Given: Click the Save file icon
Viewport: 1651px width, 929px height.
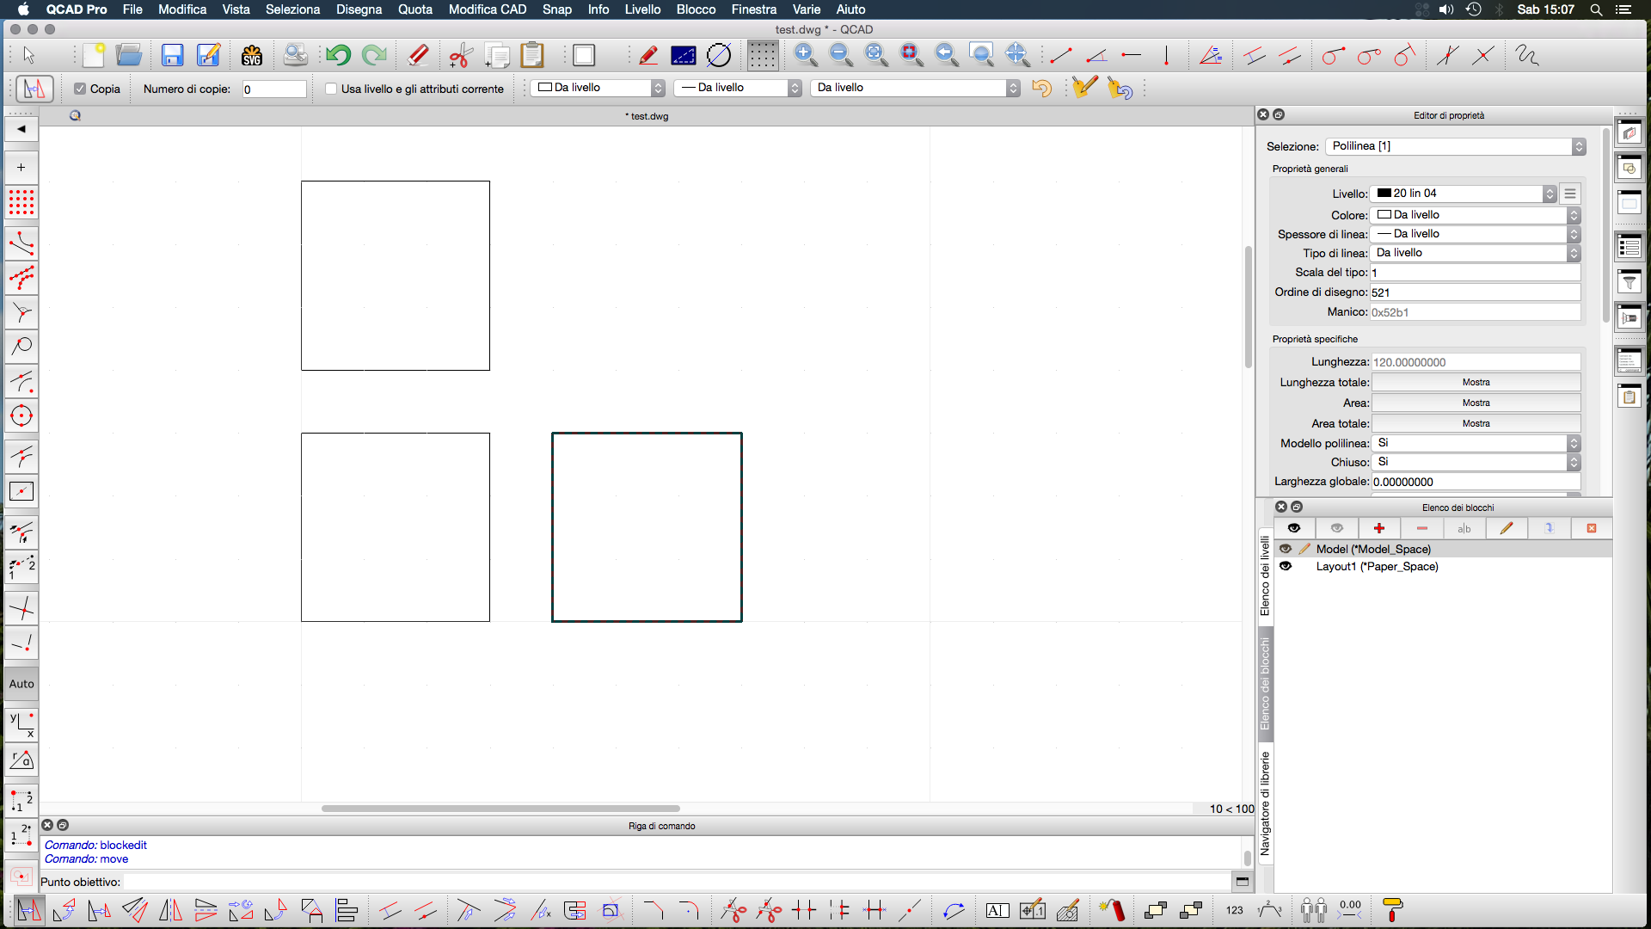Looking at the screenshot, I should (x=173, y=56).
